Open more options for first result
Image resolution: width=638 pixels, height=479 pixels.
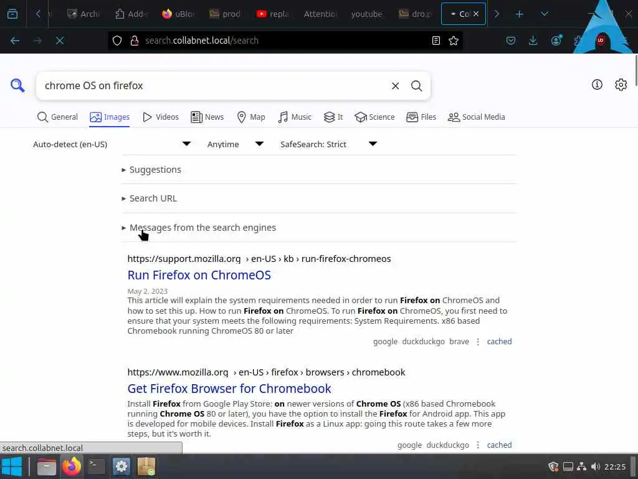478,342
